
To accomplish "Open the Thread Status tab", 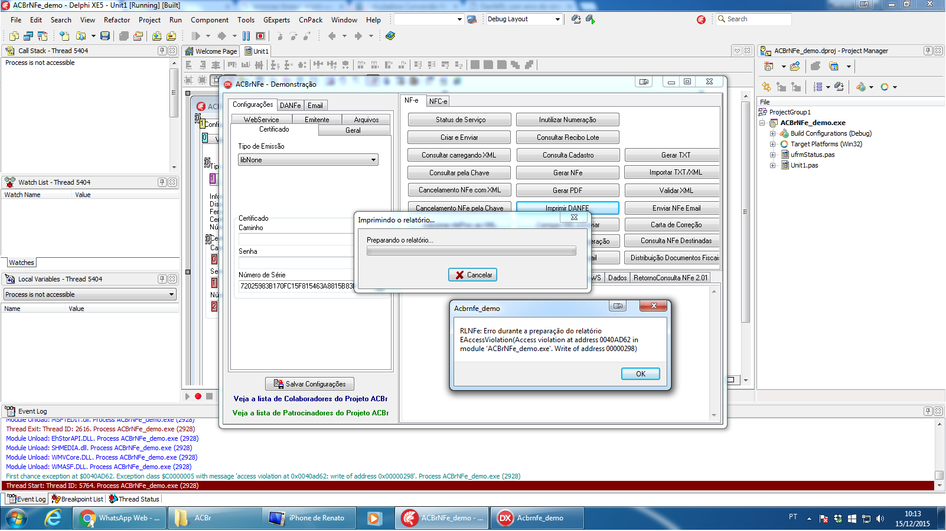I will 134,499.
